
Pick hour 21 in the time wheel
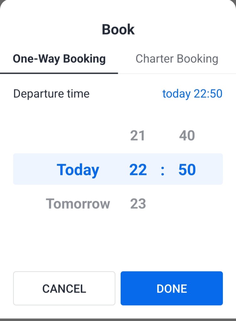point(138,136)
